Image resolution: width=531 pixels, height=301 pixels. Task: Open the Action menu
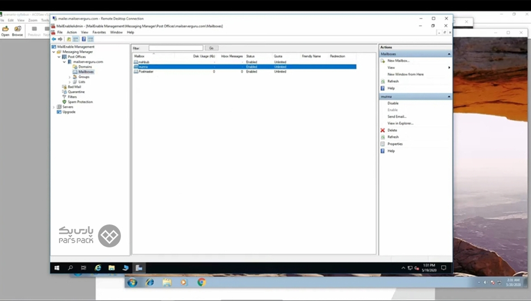pyautogui.click(x=72, y=32)
